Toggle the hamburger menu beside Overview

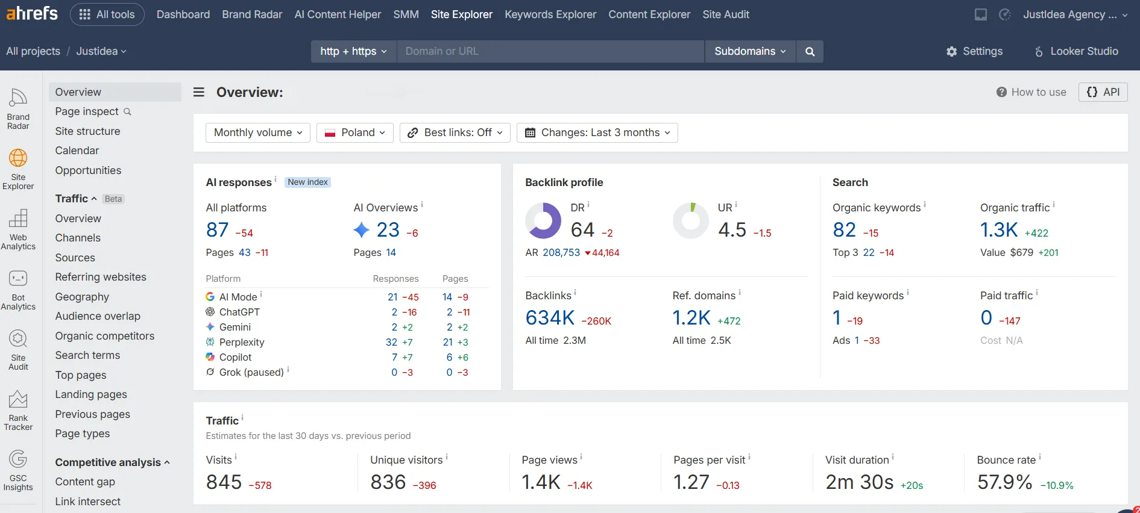pyautogui.click(x=199, y=92)
